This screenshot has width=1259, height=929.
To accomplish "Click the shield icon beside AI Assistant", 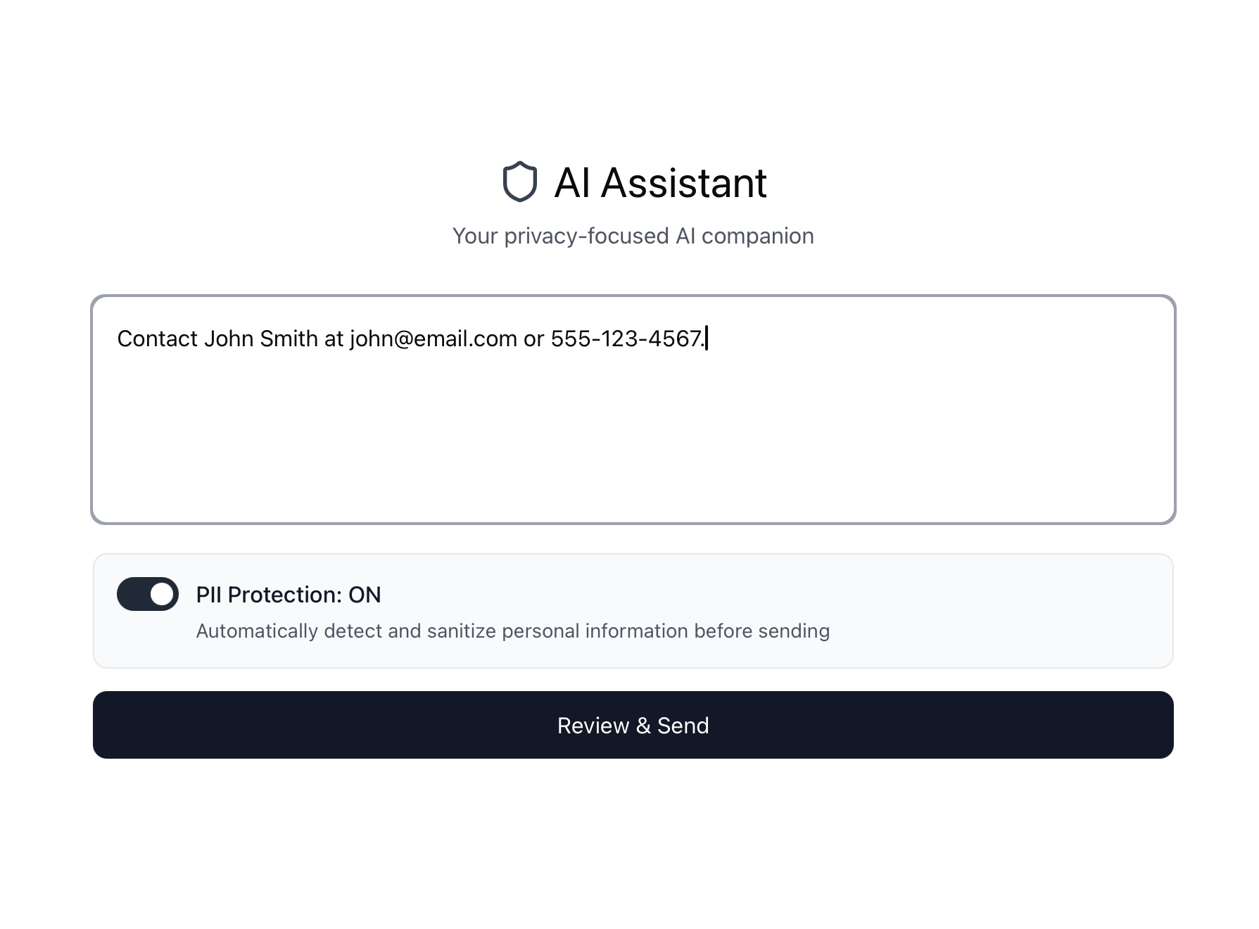I will (x=519, y=182).
